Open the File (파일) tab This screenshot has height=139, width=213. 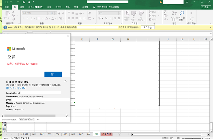(7, 7)
